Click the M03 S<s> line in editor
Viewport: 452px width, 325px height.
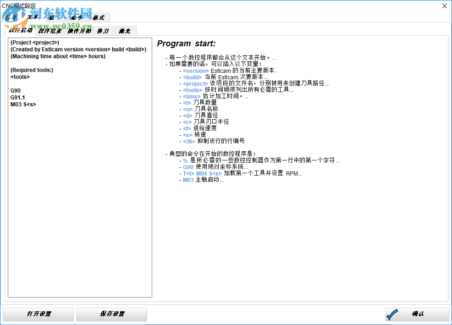point(23,105)
